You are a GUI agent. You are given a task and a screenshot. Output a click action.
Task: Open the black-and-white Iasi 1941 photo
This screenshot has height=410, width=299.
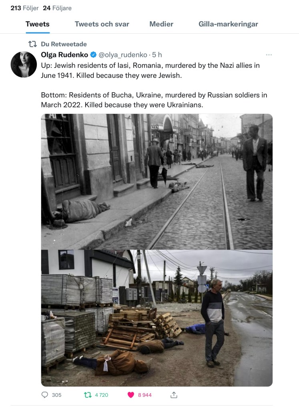click(x=157, y=182)
